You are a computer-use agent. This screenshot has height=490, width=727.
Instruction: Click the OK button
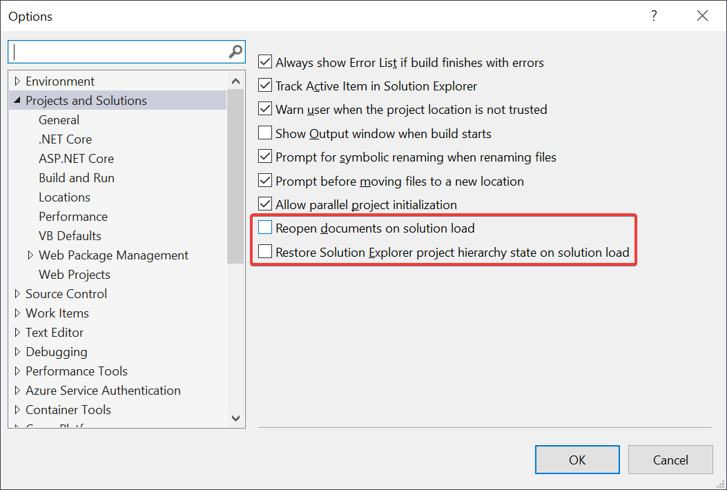coord(577,459)
